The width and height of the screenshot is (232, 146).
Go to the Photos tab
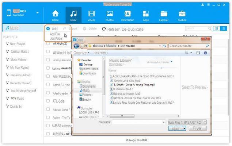click(110, 16)
